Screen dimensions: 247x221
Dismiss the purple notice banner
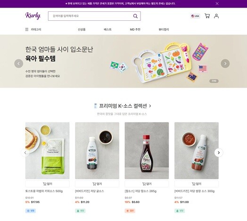217,3
